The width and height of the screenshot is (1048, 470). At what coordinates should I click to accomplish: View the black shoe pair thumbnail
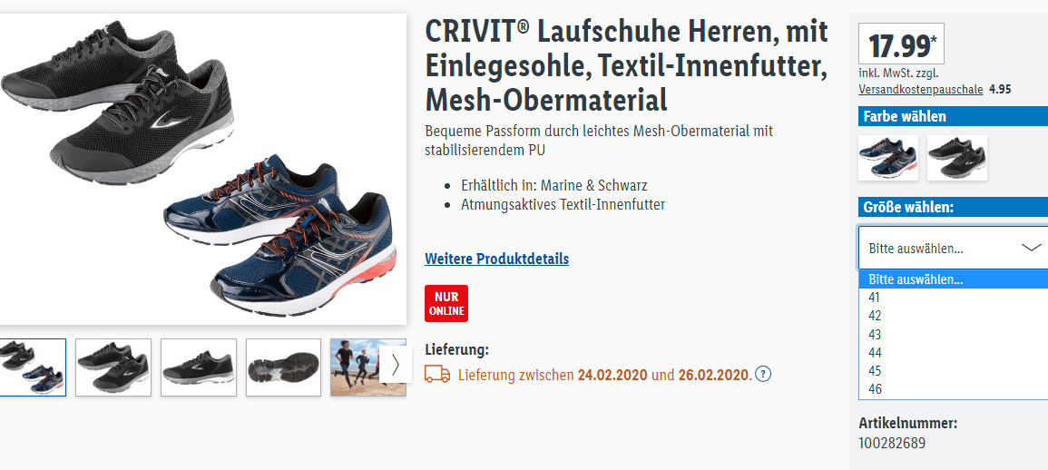point(113,367)
